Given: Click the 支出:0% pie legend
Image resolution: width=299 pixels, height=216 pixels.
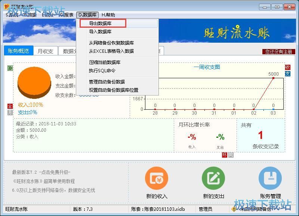Looking at the screenshot, I should (x=27, y=112).
